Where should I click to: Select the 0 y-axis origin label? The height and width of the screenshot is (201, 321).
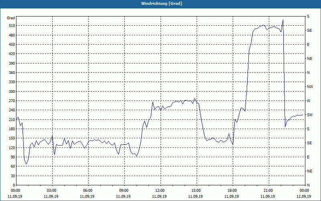14,185
